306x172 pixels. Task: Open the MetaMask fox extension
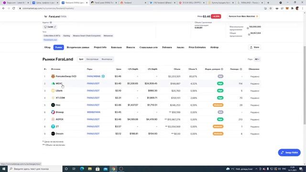click(x=287, y=9)
